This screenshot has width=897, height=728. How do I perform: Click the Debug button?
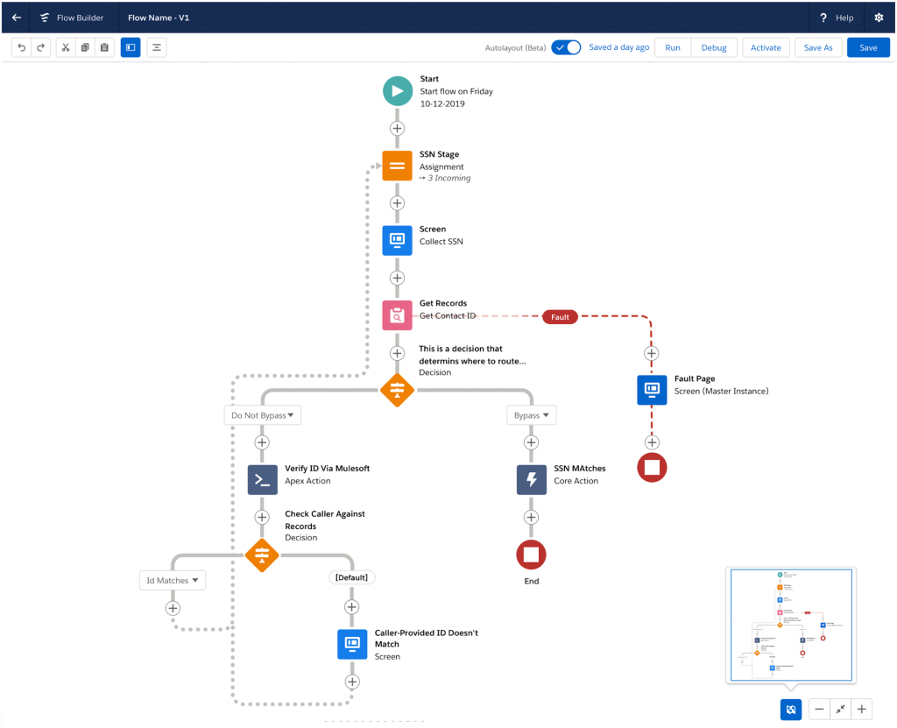tap(713, 47)
